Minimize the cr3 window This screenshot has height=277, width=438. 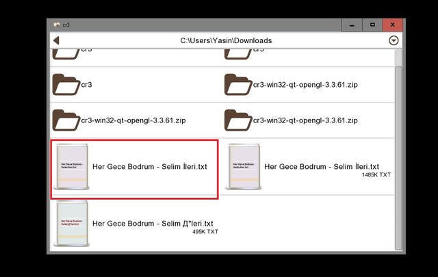click(352, 25)
